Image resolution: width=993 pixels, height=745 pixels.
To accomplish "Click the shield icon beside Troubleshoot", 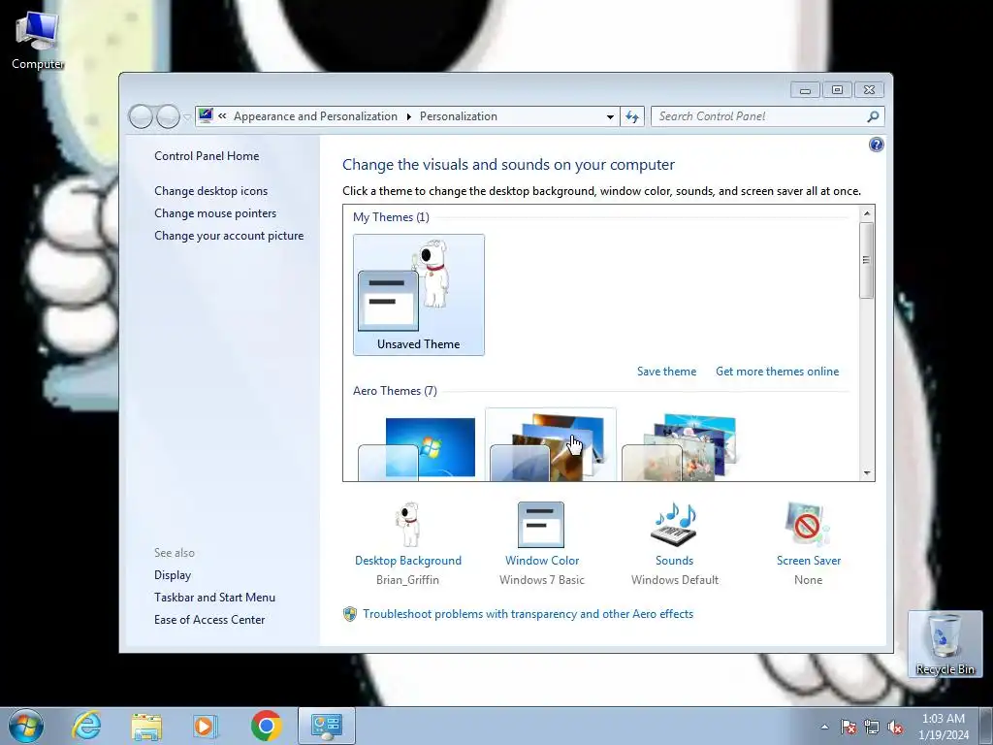I will click(x=349, y=614).
